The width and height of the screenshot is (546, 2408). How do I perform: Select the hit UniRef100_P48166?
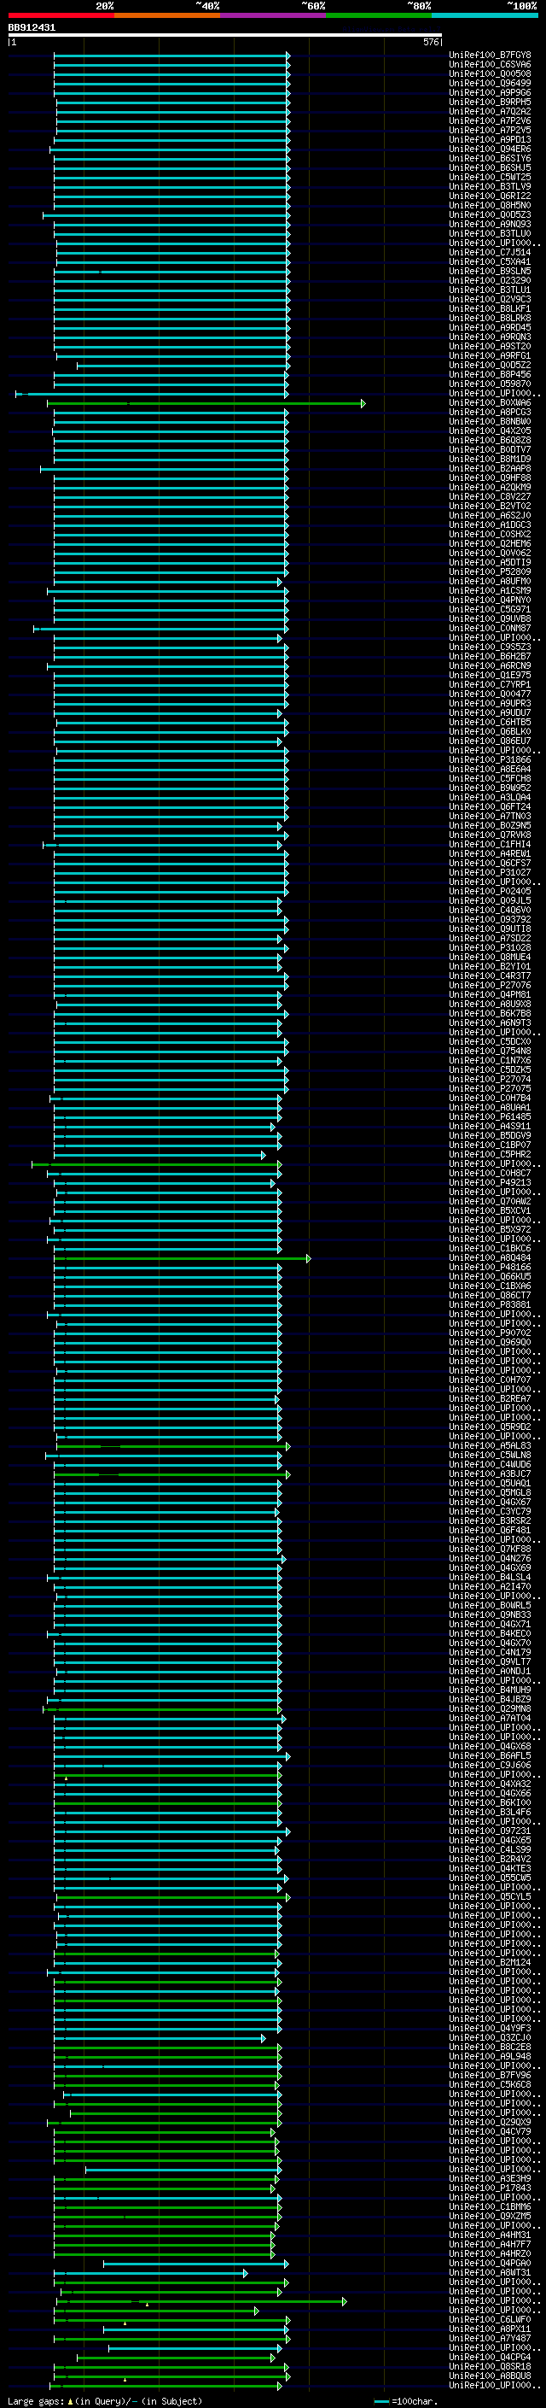point(490,1268)
